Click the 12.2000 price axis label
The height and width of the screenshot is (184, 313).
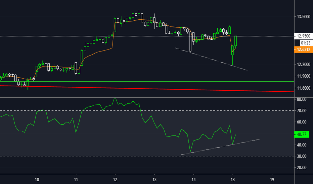click(303, 64)
